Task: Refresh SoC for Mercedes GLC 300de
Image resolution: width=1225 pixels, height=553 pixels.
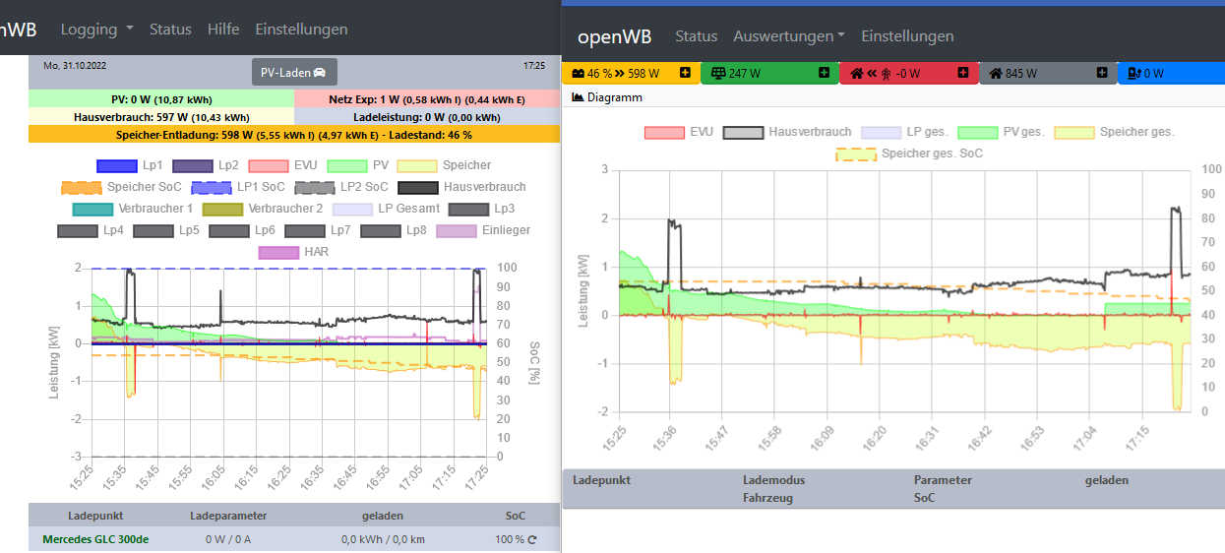Action: pyautogui.click(x=532, y=539)
